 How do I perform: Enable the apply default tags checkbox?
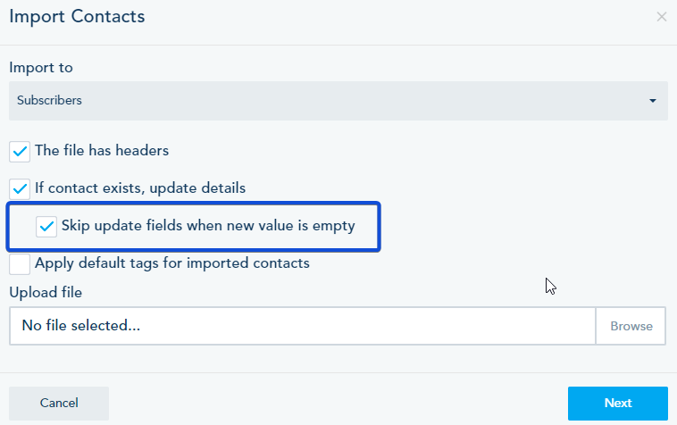coord(20,263)
